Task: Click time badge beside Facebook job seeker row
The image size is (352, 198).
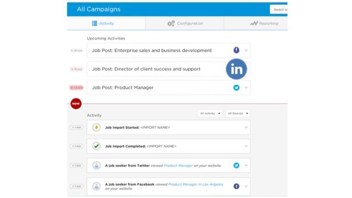Action: 76,186
